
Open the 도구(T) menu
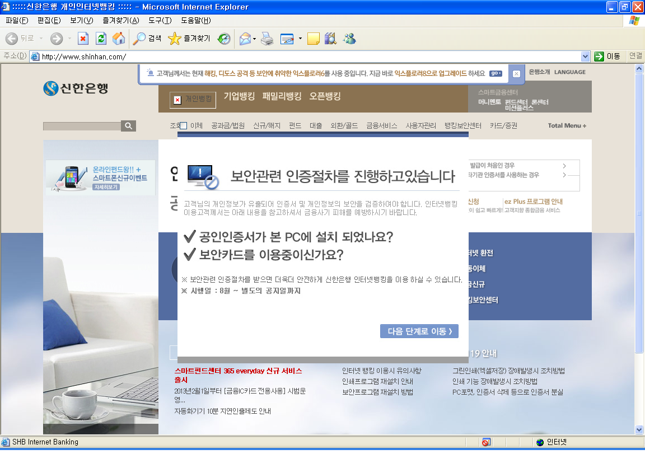(x=160, y=20)
